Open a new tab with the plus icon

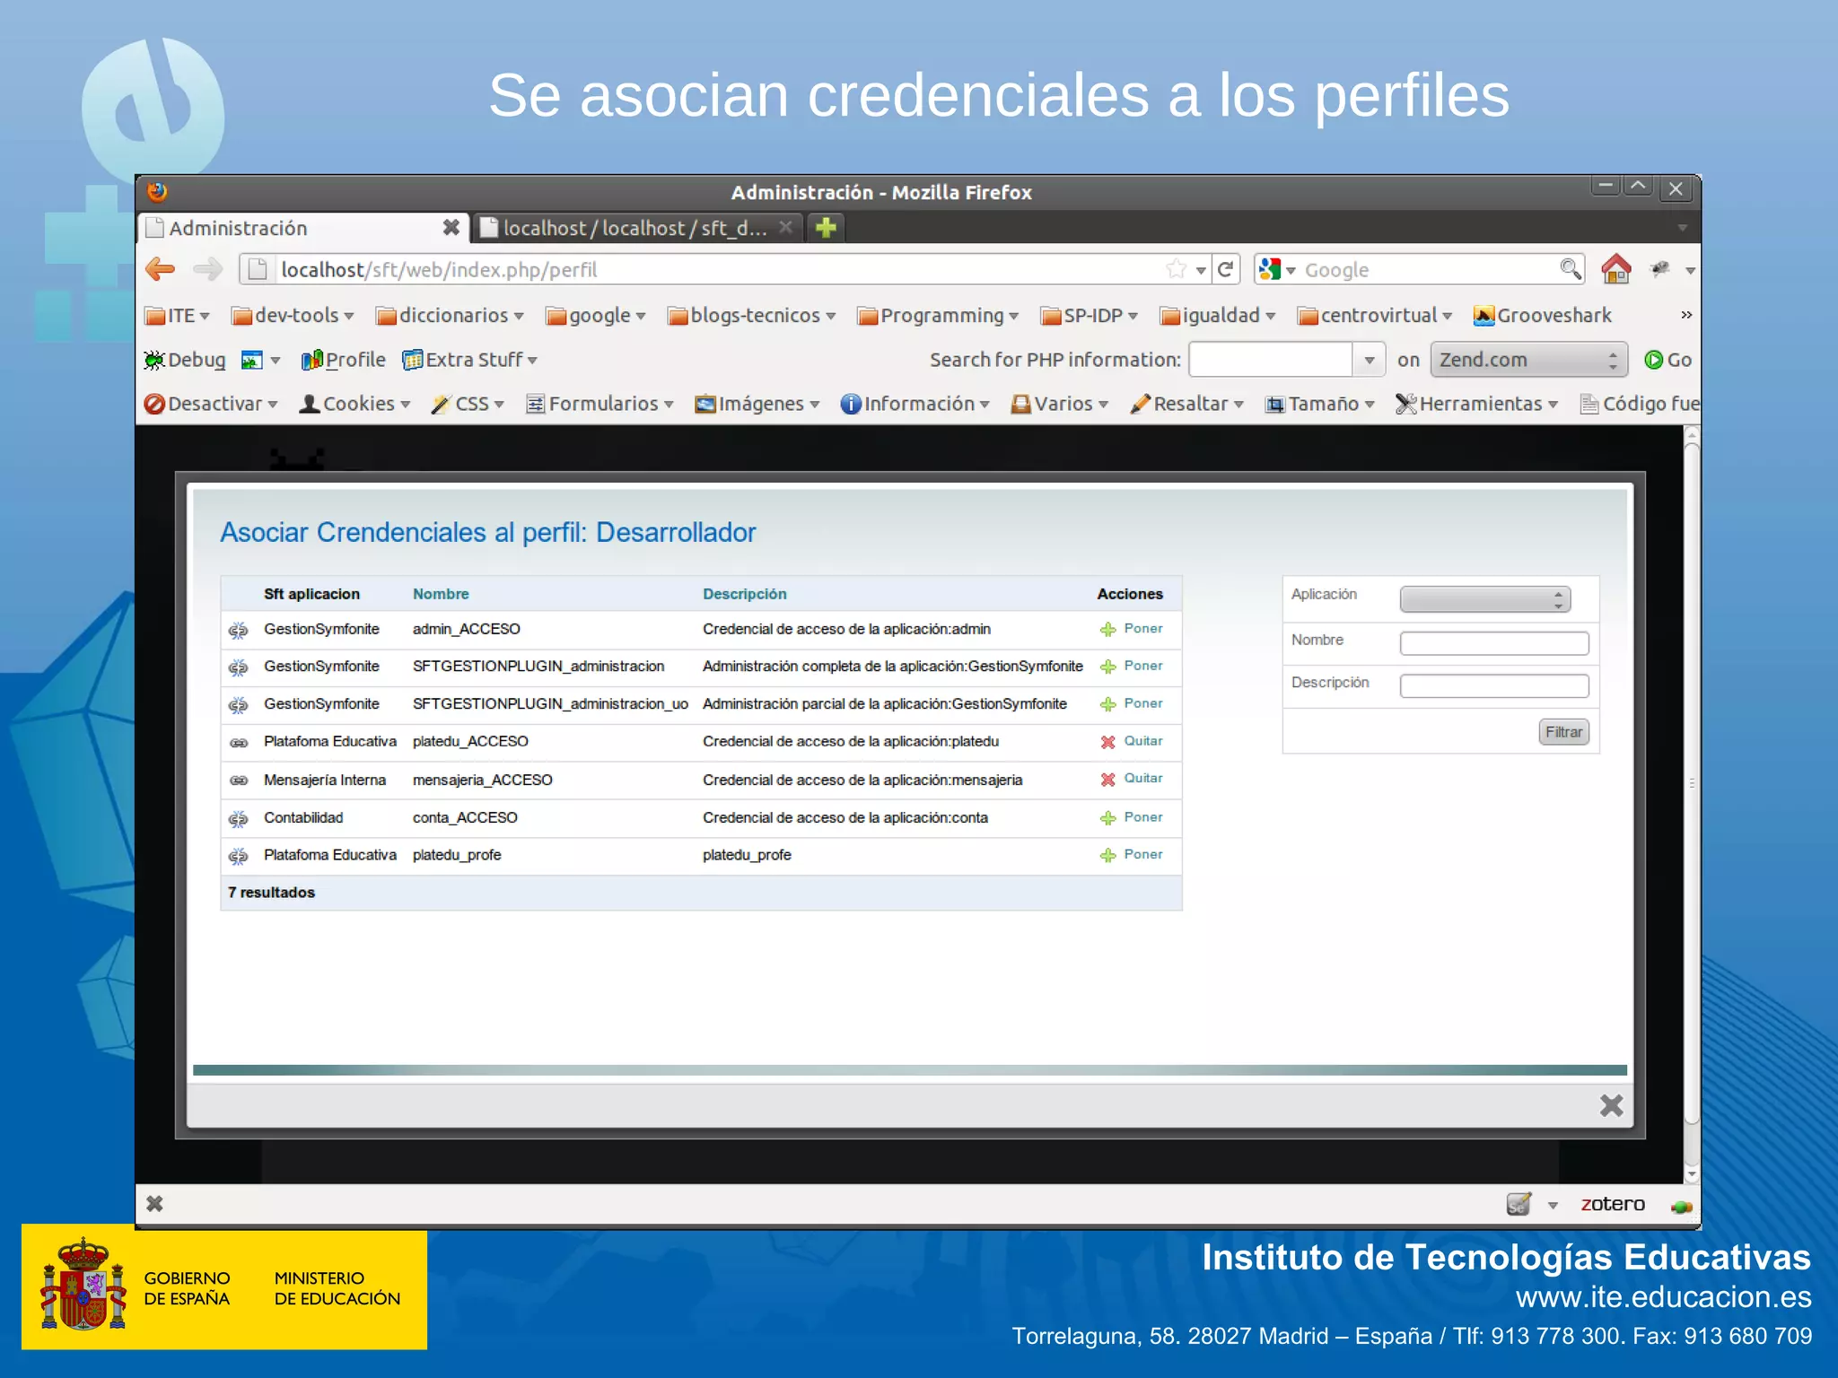point(826,228)
